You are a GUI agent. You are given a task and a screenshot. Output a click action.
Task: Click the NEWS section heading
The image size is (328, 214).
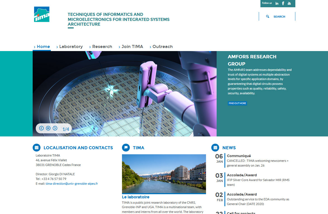click(229, 148)
